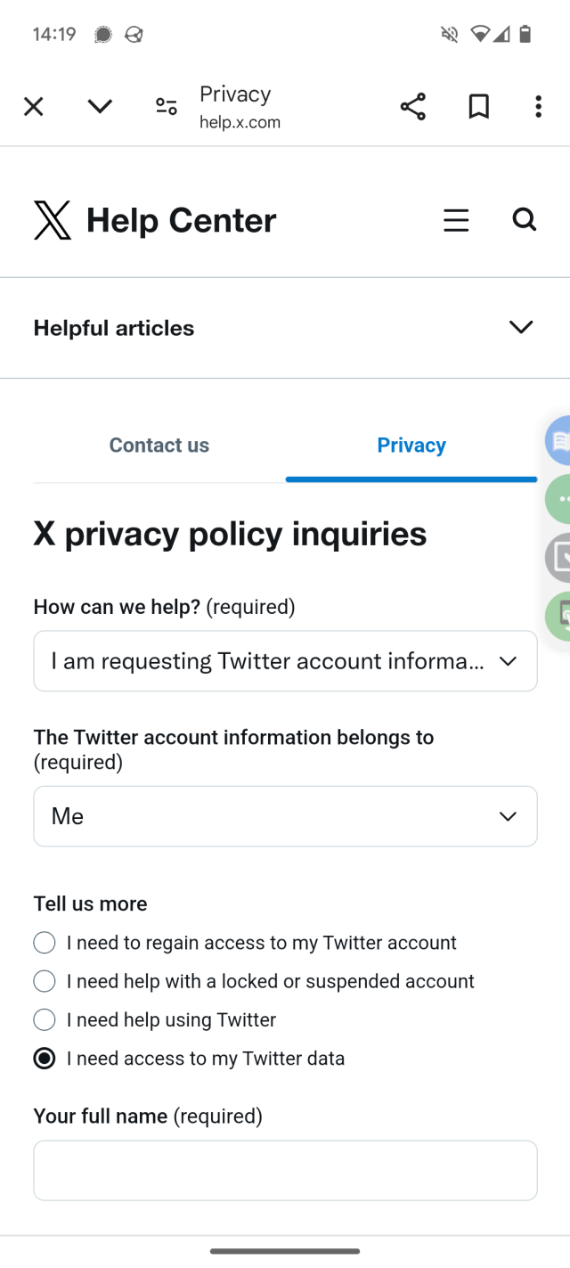
Task: Switch to the Contact us tab
Action: [x=159, y=446]
